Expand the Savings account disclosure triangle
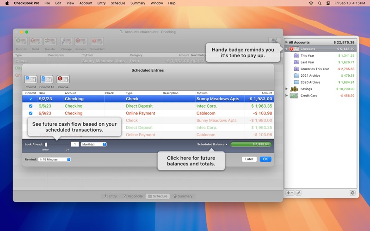 (x=286, y=89)
